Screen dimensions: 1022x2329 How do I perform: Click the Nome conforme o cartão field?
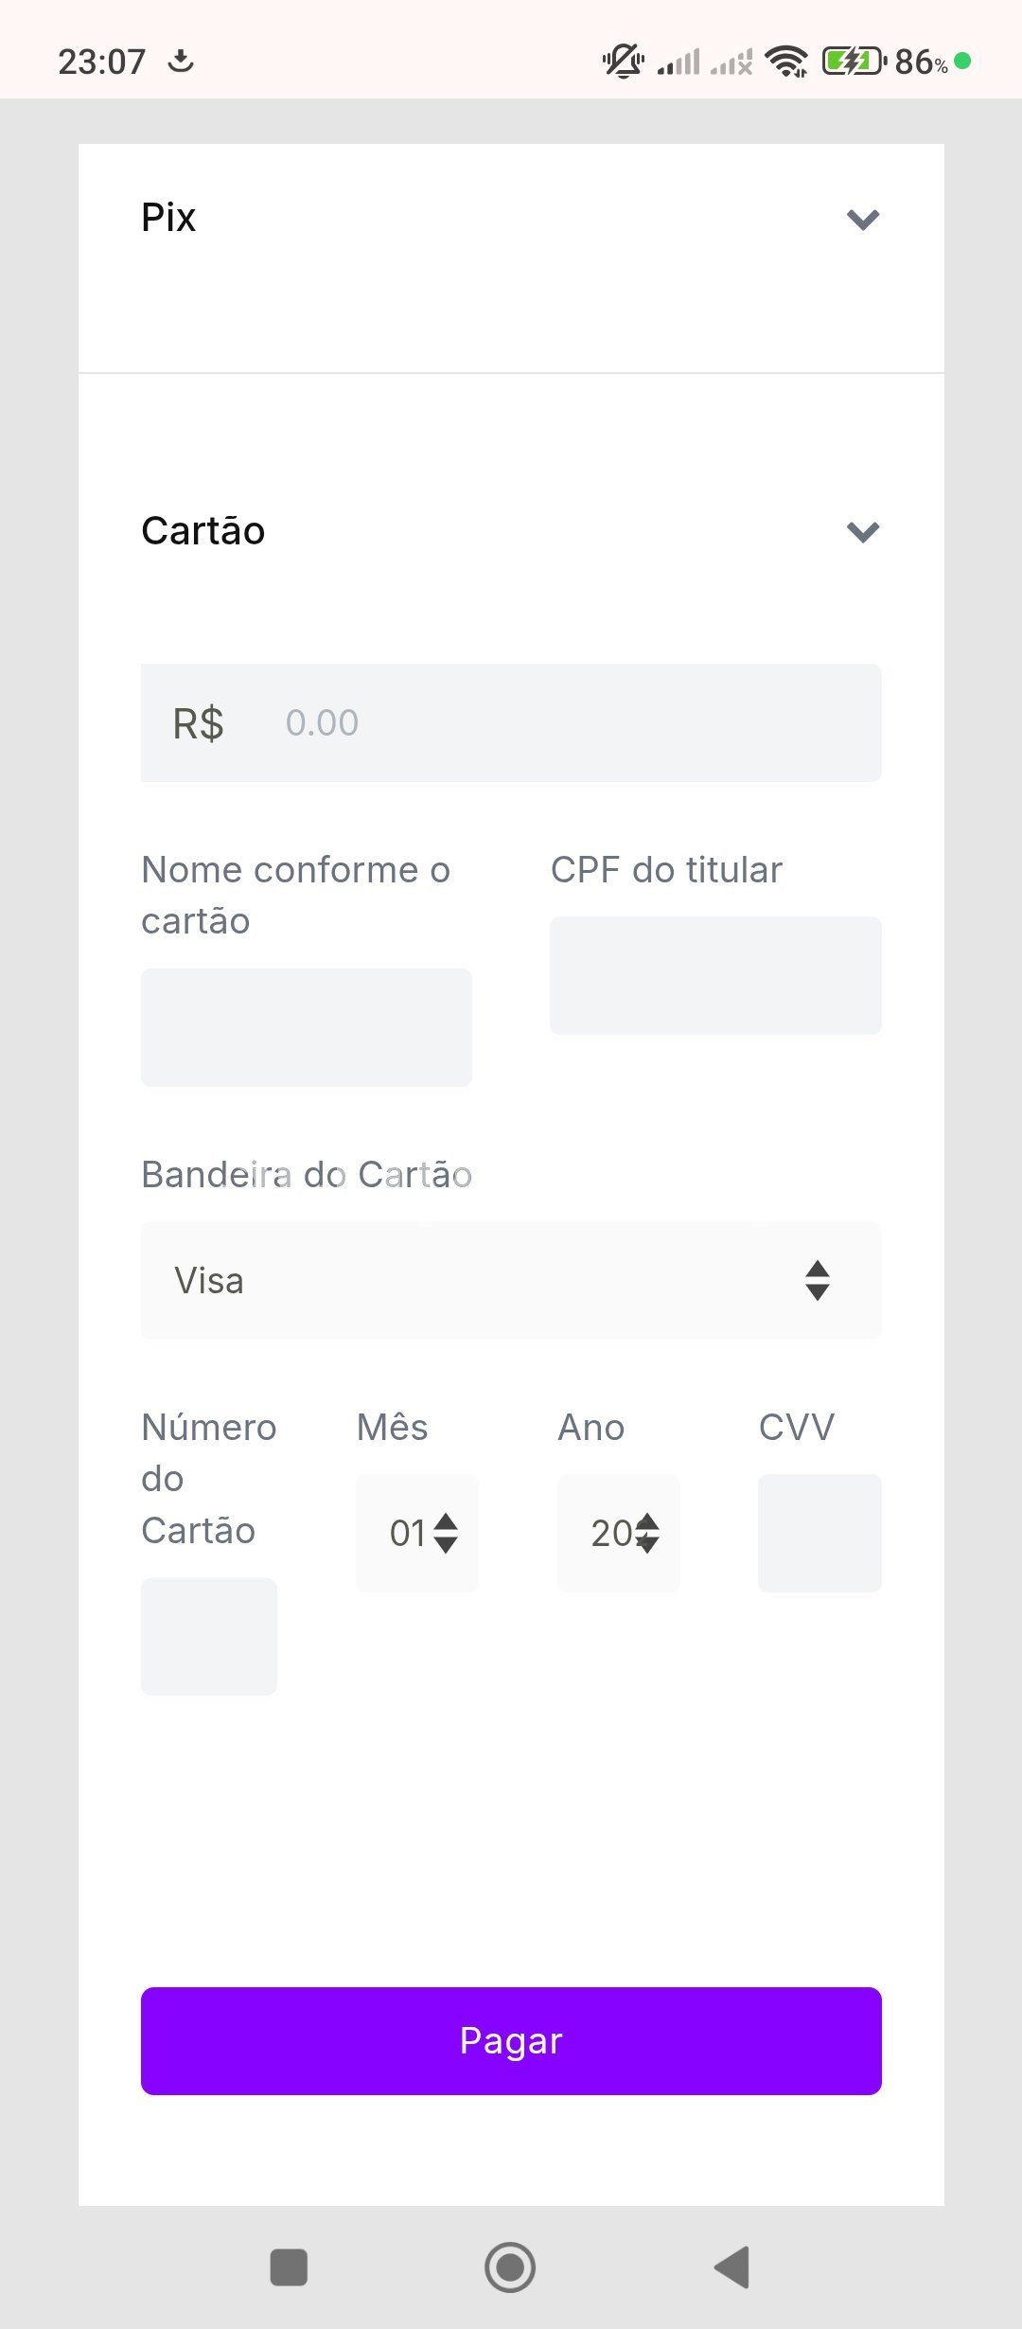click(307, 1027)
